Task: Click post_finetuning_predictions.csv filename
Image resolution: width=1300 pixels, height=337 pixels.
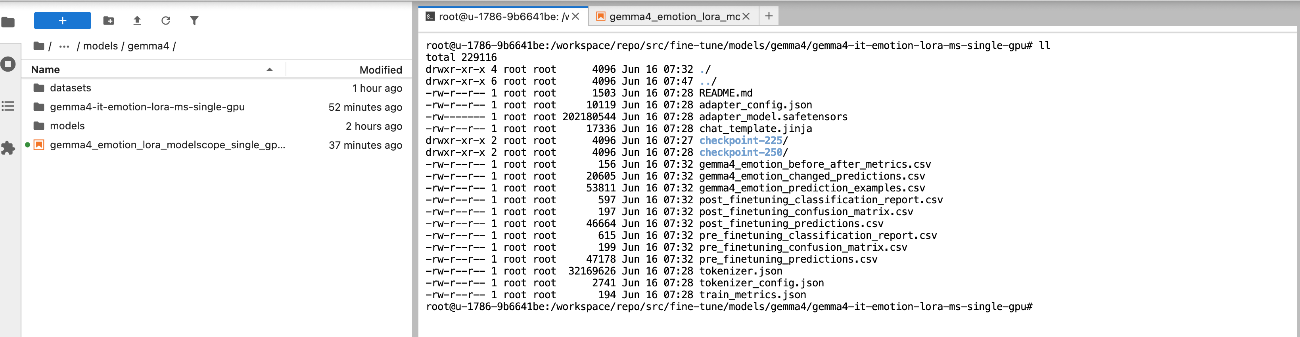Action: pyautogui.click(x=791, y=224)
